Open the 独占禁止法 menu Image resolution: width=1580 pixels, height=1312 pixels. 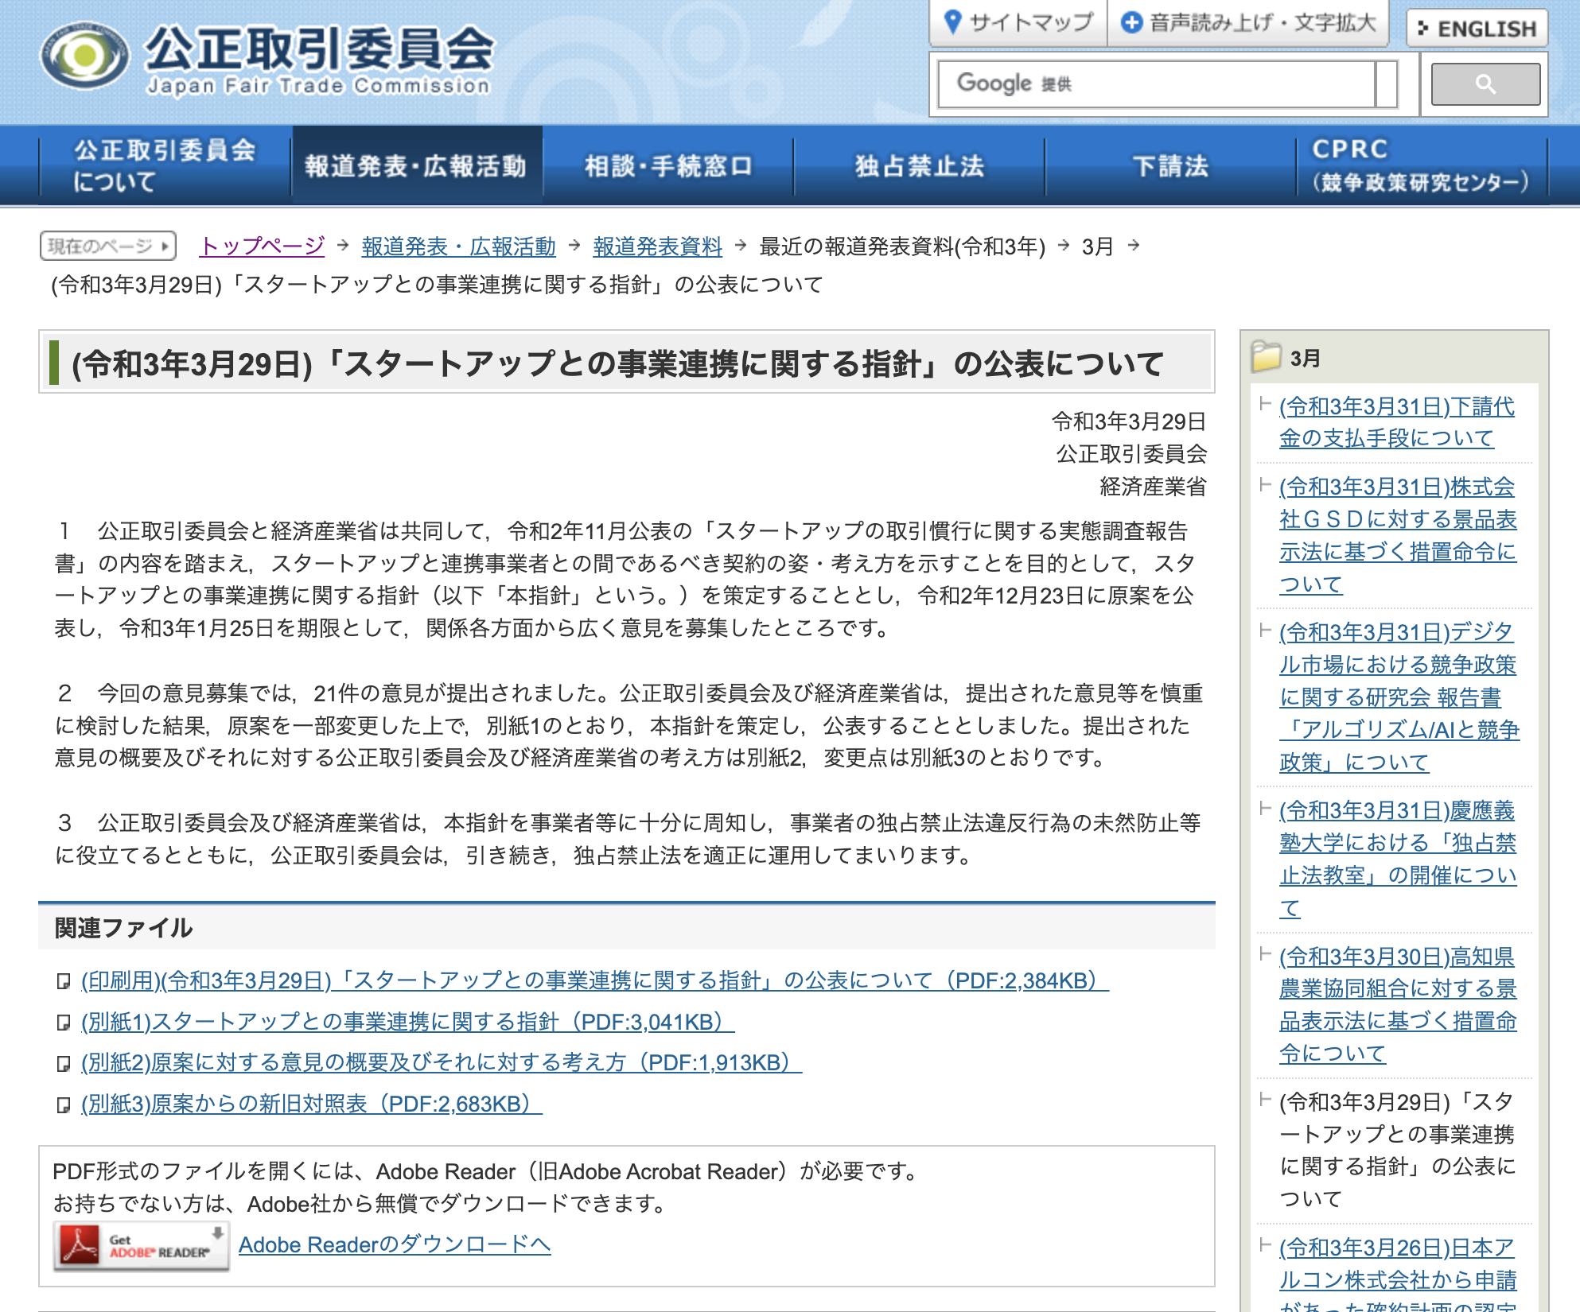pos(920,165)
